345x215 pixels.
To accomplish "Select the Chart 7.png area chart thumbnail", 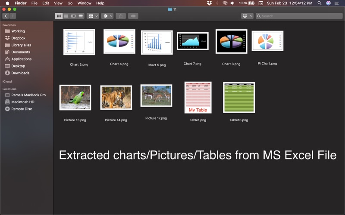I will 192,41.
